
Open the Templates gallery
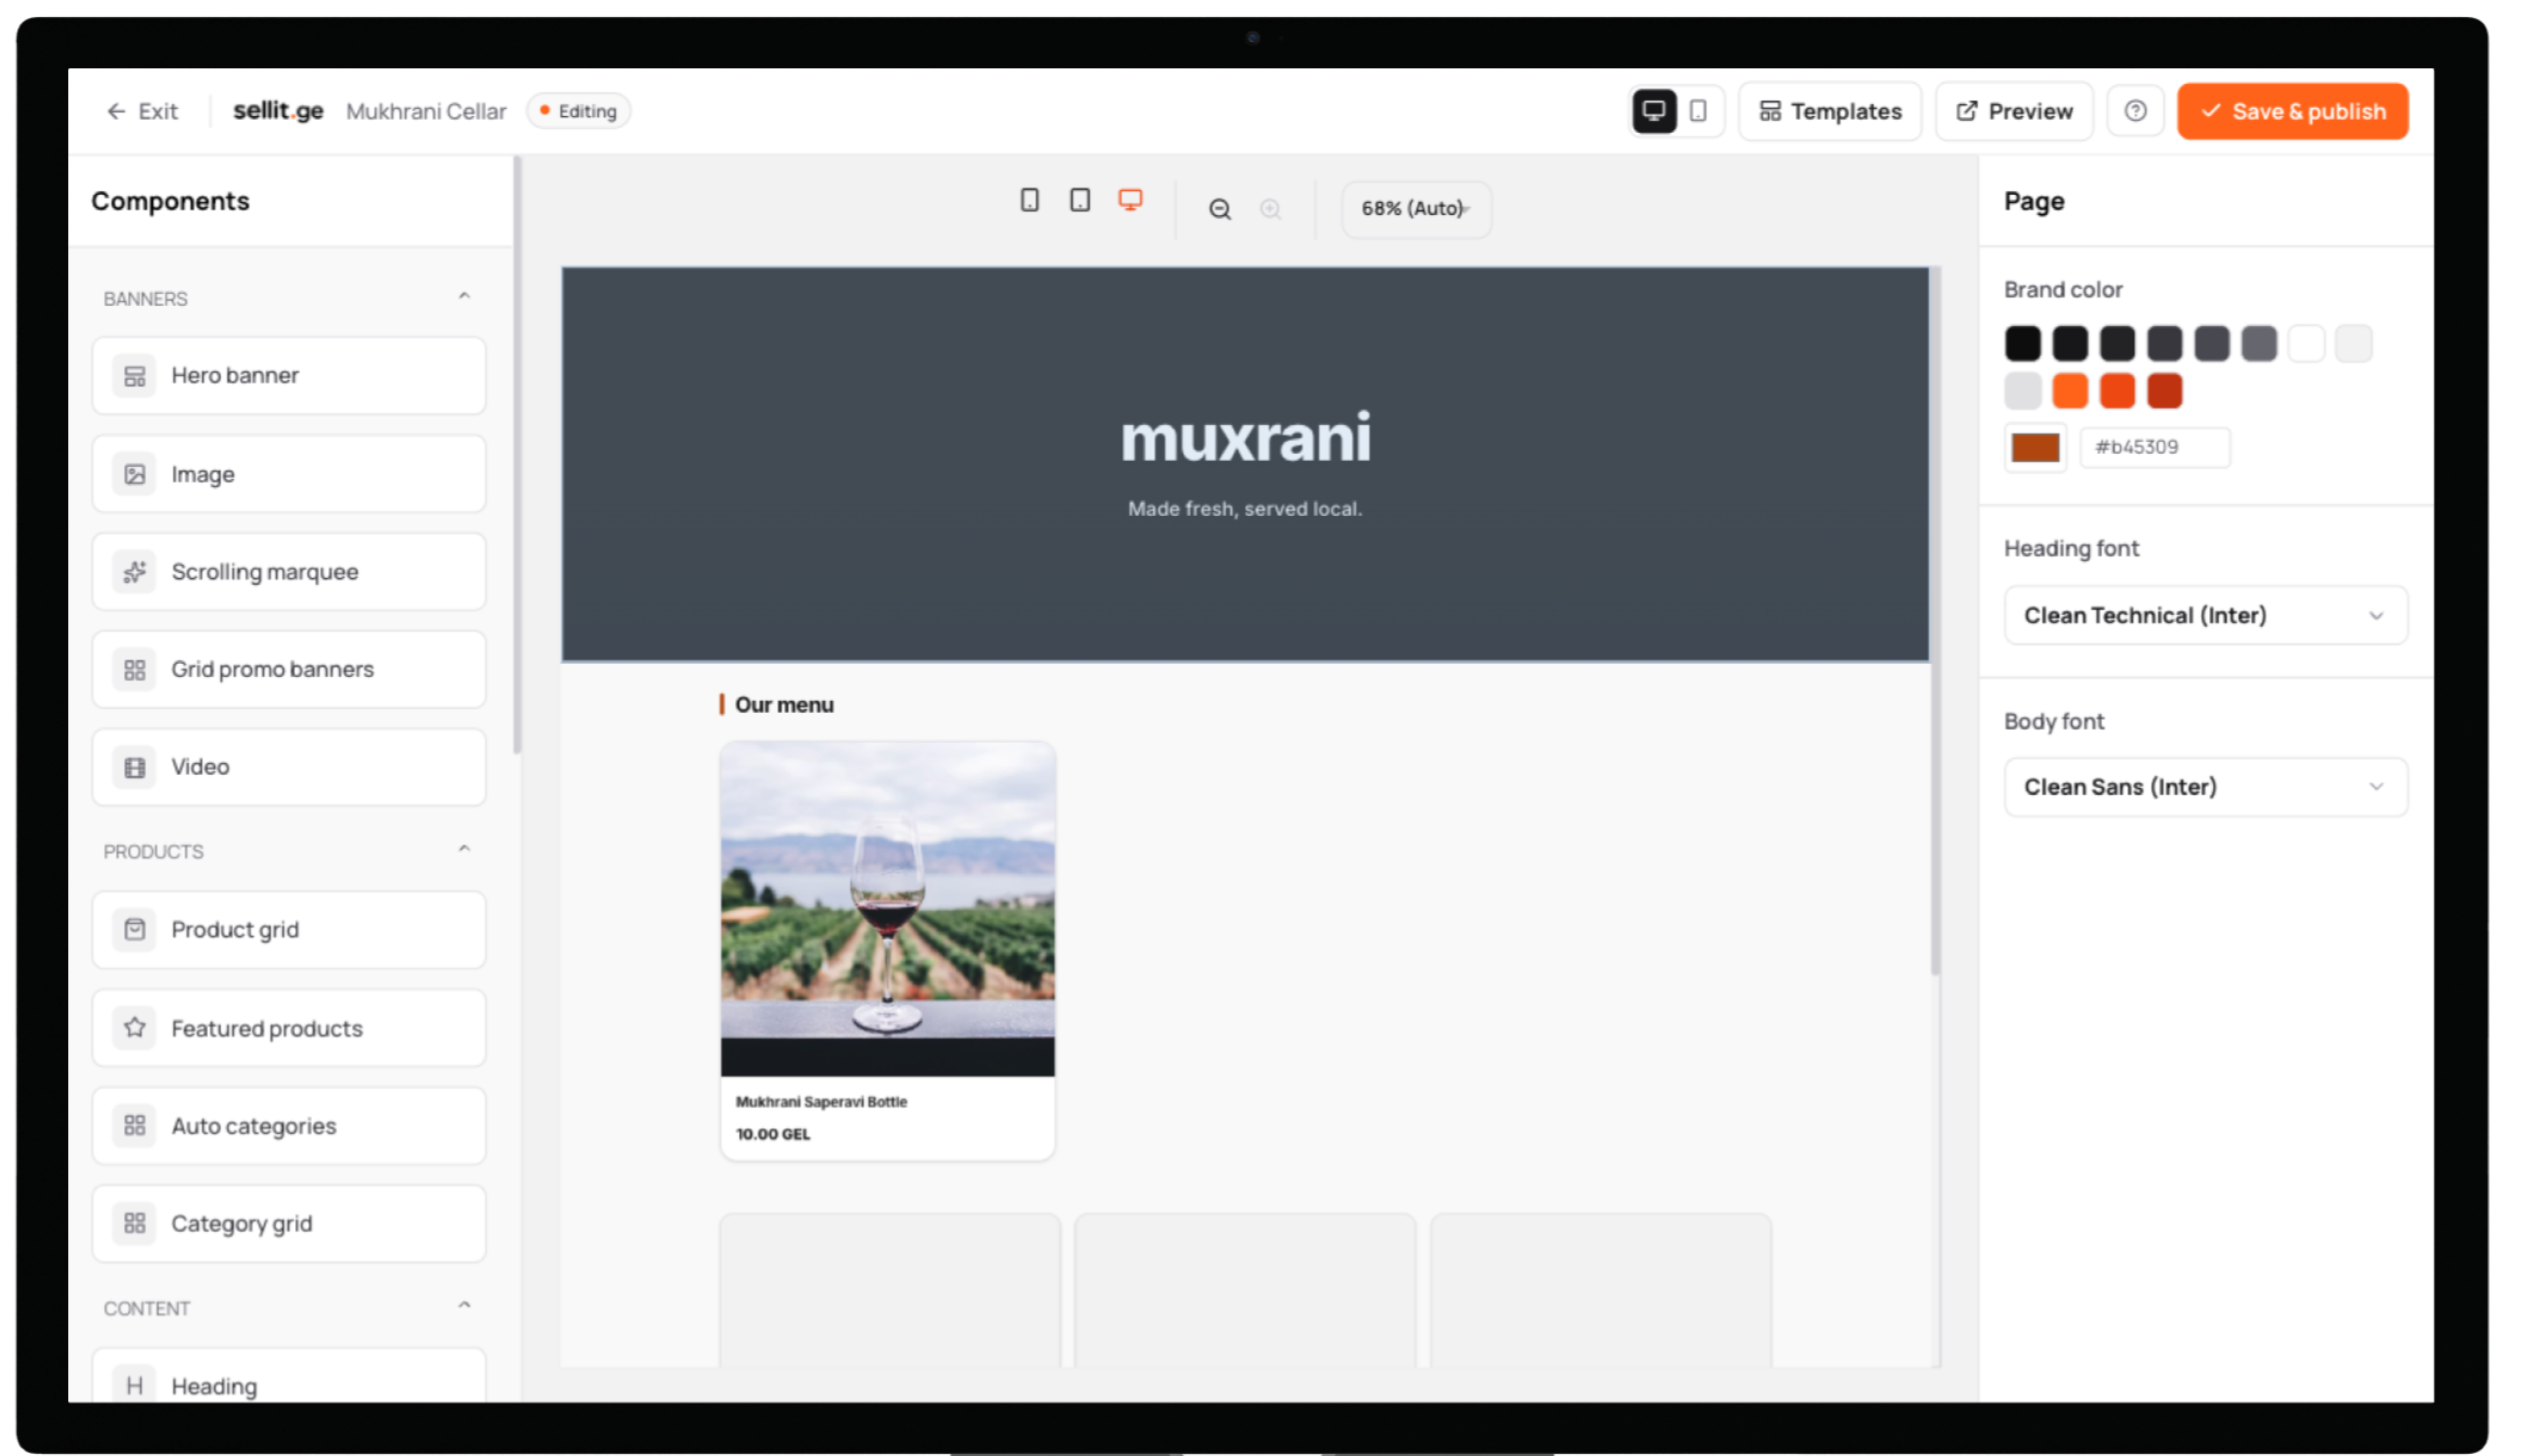point(1830,111)
